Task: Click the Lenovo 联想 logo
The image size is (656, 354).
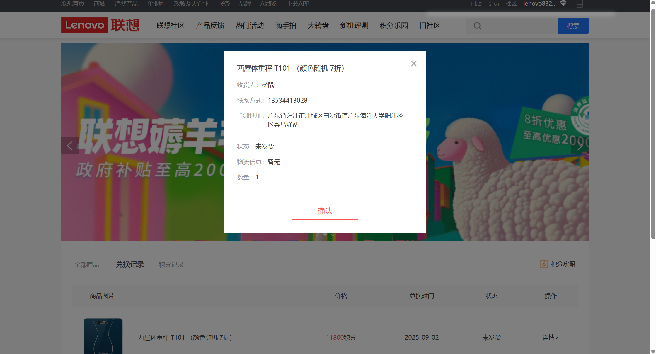Action: point(100,25)
